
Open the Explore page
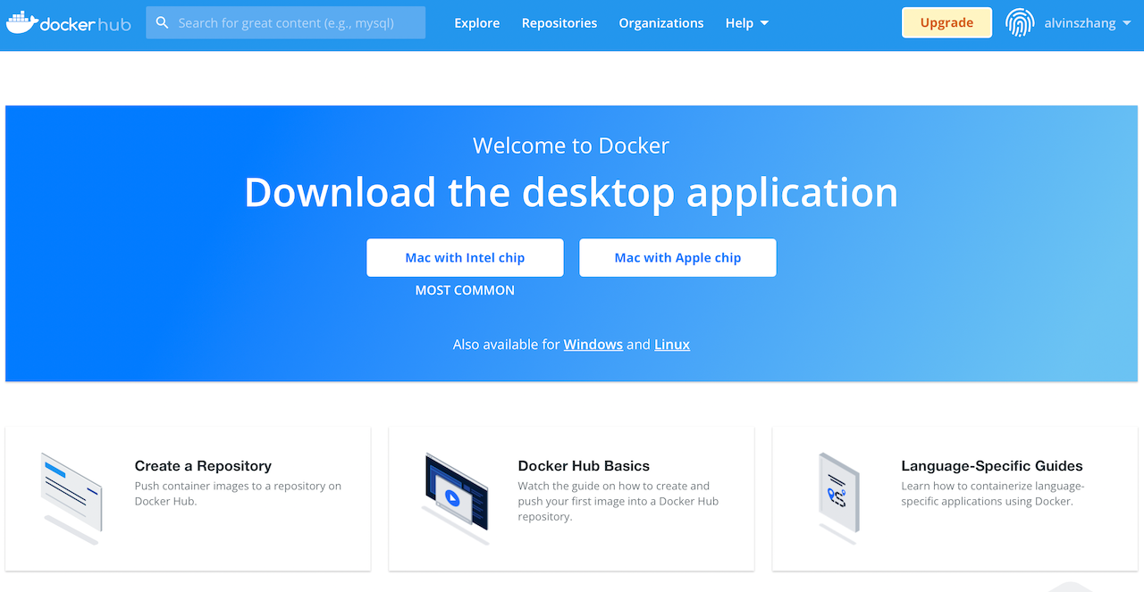pos(477,23)
